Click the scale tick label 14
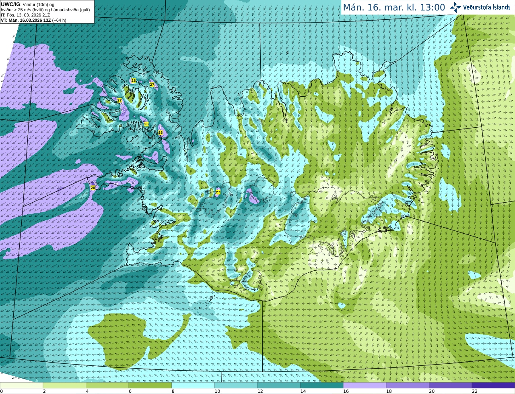The height and width of the screenshot is (394, 515). pos(303,391)
